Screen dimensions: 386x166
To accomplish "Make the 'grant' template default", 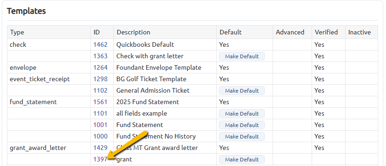I will point(242,160).
